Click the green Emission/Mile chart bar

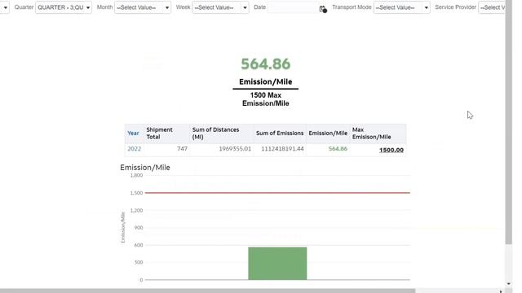pyautogui.click(x=277, y=264)
